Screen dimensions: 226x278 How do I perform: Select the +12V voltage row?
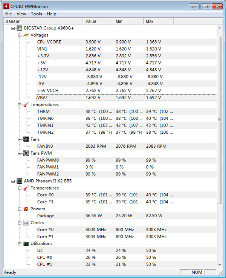pos(127,70)
